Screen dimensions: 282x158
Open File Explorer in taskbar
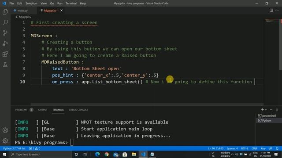[134, 154]
